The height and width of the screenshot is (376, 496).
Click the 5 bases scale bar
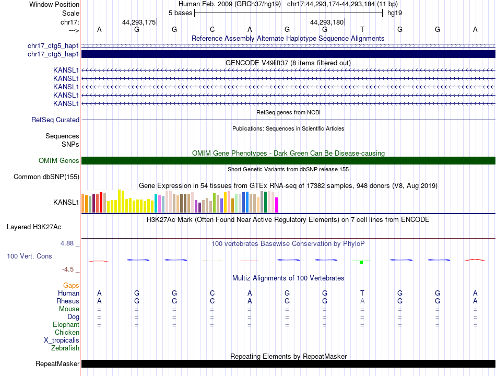(288, 13)
